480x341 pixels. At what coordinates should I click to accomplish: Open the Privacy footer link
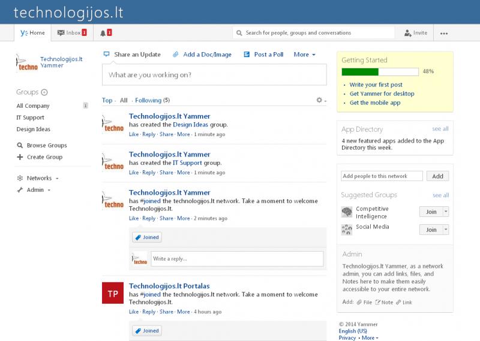[347, 337]
